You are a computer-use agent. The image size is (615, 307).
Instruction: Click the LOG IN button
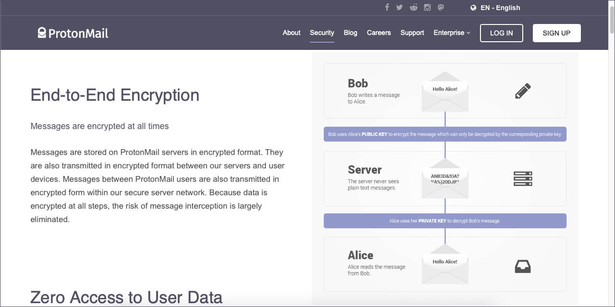pos(502,33)
